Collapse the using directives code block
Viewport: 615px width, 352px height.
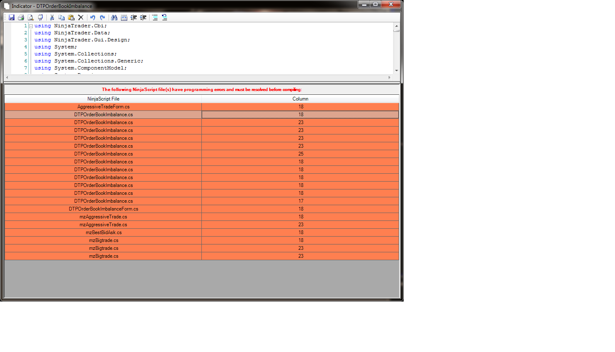[31, 26]
